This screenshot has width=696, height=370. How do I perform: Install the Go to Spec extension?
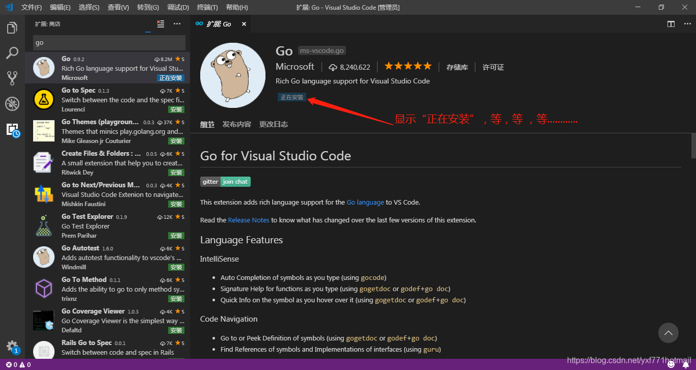tap(176, 109)
